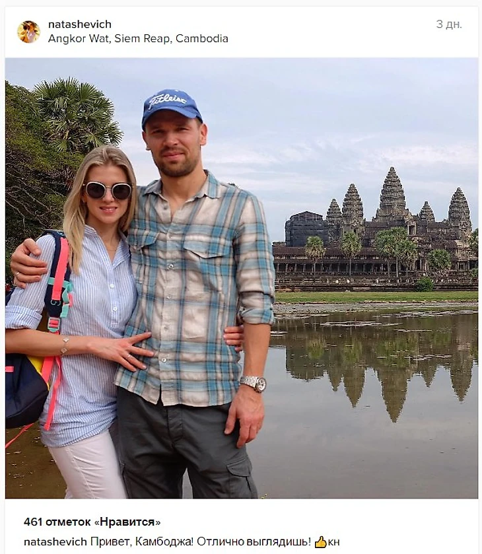Click the silver wristwatch on the man's arm
This screenshot has height=554, width=482.
(x=254, y=384)
